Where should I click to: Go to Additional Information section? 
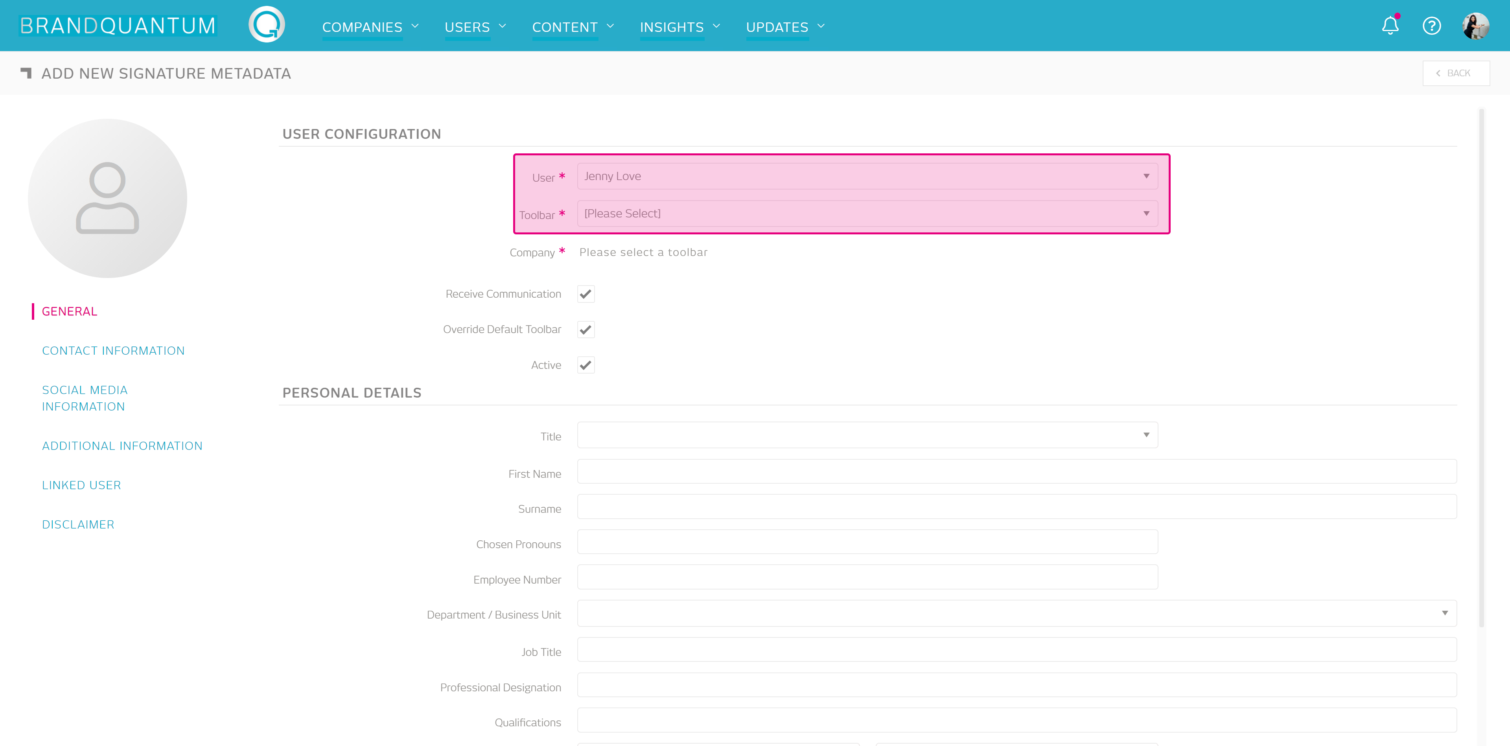click(x=122, y=446)
